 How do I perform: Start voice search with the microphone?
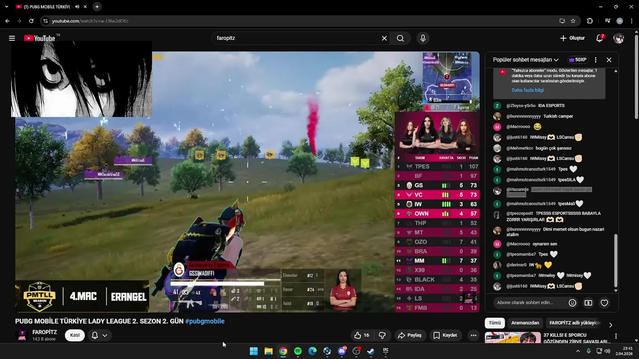[x=423, y=38]
